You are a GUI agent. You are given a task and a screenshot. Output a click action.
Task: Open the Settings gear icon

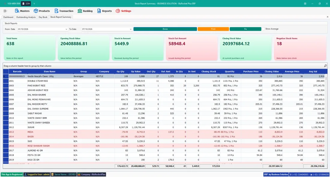118,11
